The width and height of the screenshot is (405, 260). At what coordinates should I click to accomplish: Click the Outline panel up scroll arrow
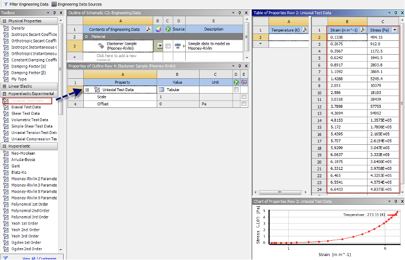[x=247, y=19]
